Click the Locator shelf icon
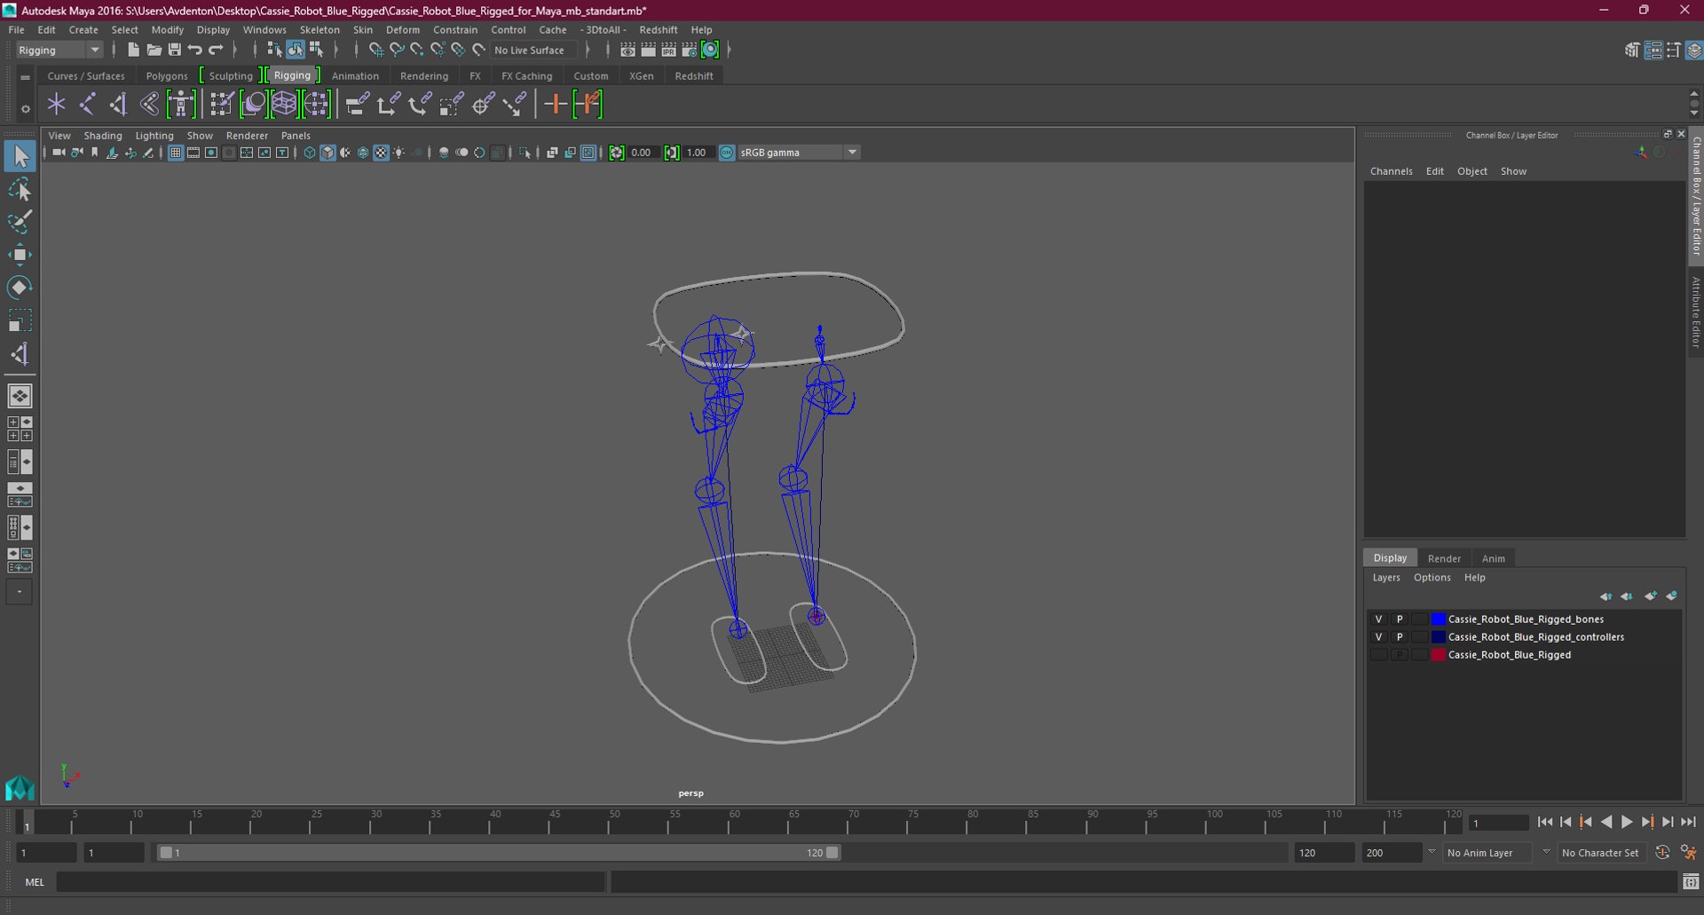Image resolution: width=1704 pixels, height=915 pixels. pyautogui.click(x=56, y=105)
